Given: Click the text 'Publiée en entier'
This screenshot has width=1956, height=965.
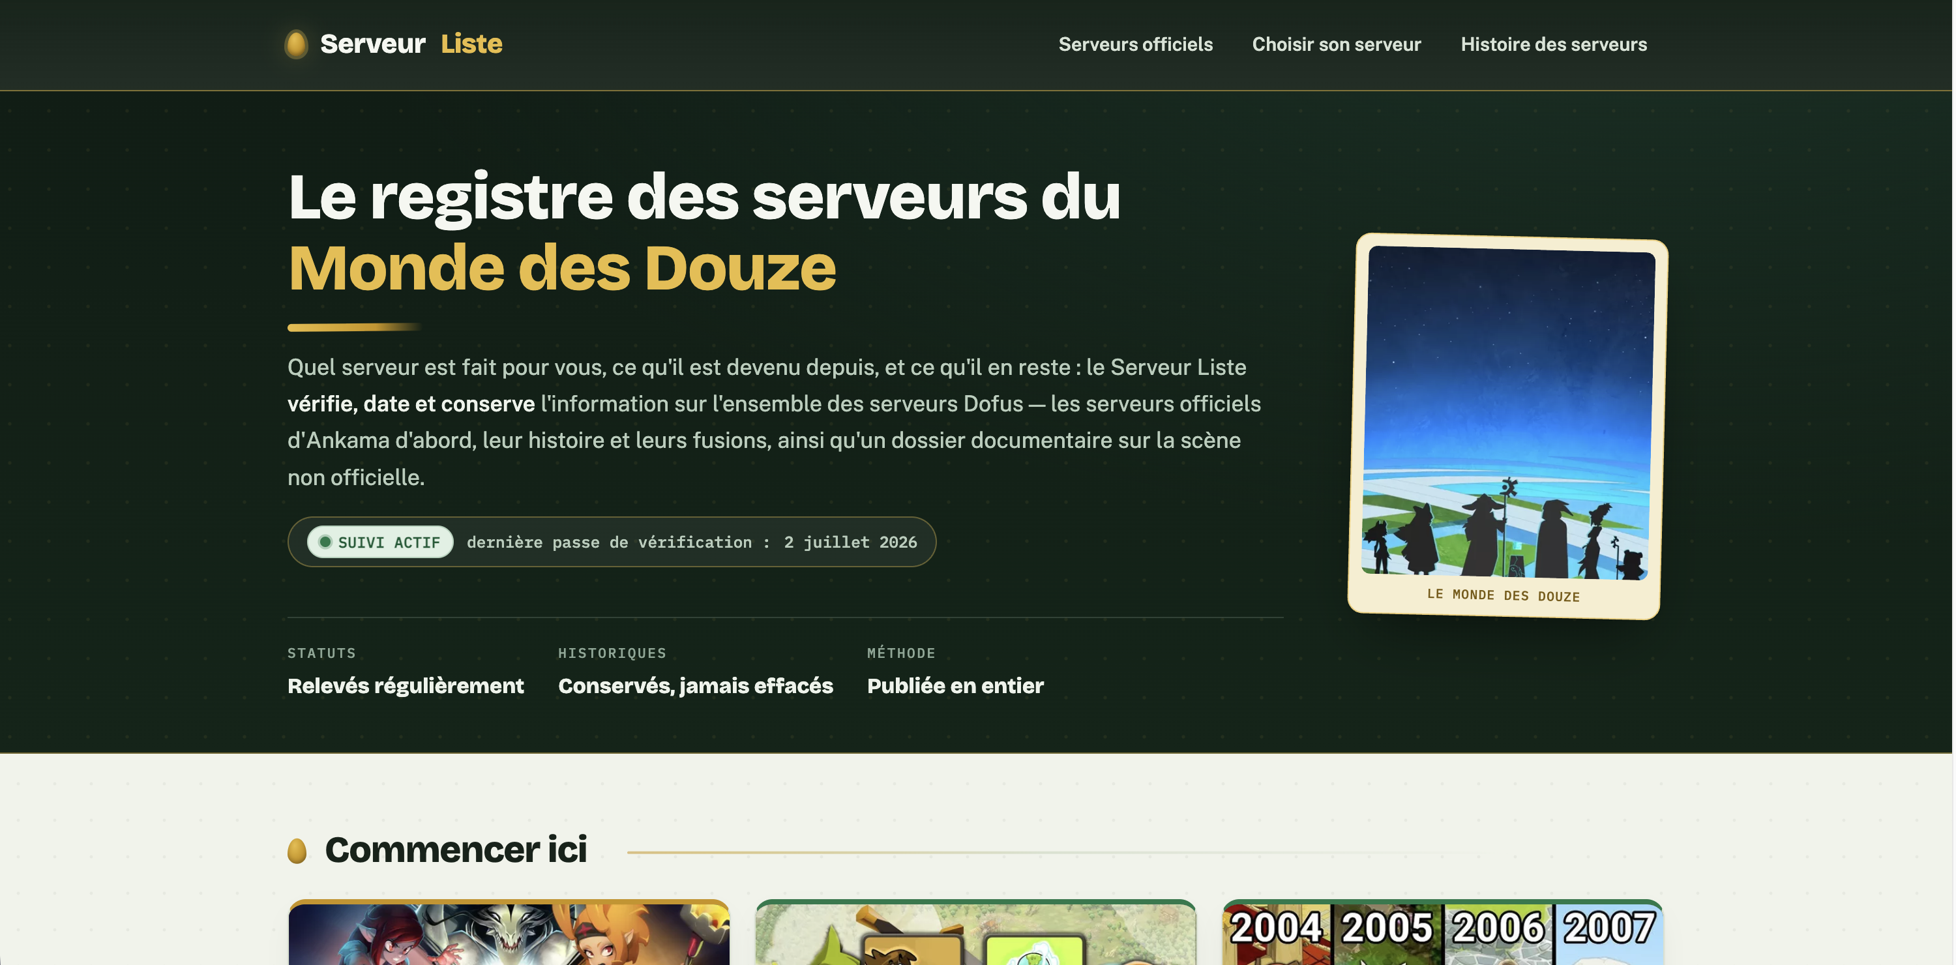Looking at the screenshot, I should [955, 685].
